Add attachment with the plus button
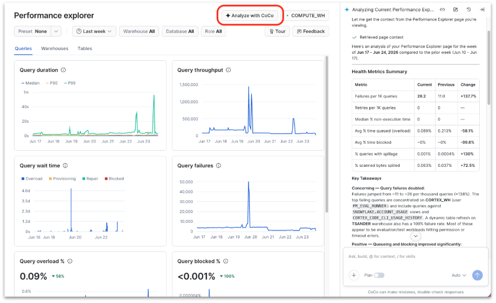 [x=354, y=275]
